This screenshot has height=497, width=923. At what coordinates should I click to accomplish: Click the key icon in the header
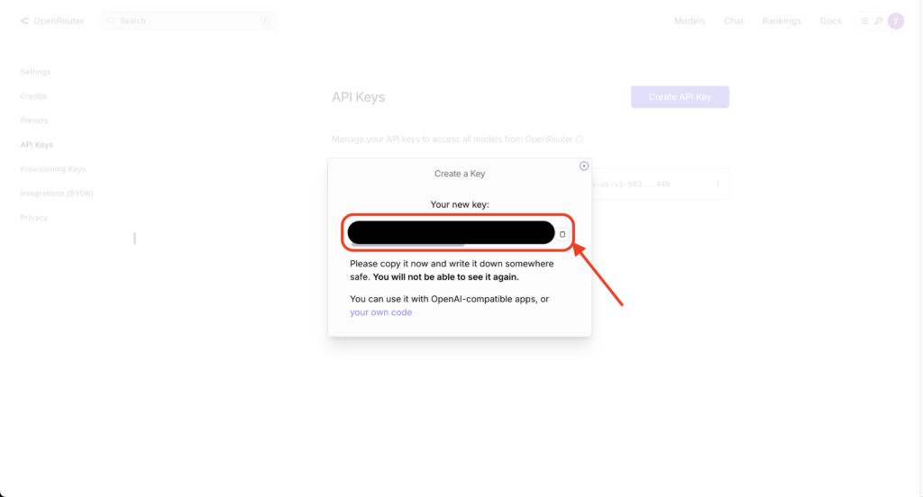pos(878,22)
